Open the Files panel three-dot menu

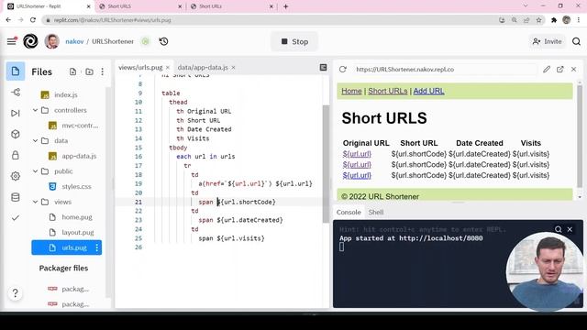[x=103, y=71]
